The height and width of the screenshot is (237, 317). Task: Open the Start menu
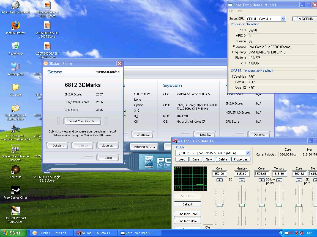coord(13,233)
